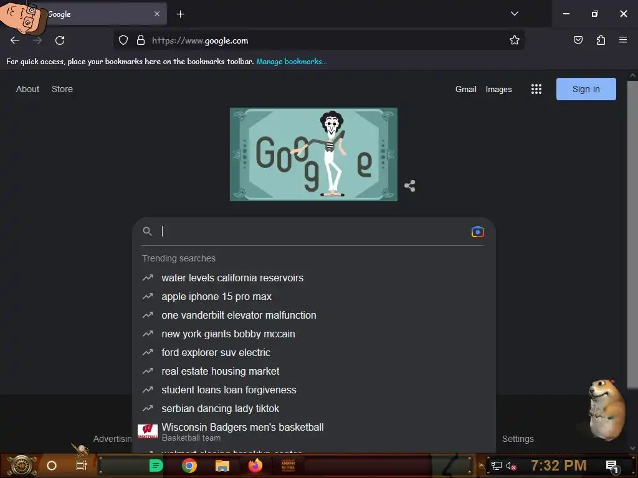
Task: Open the Google apps grid icon
Action: pos(536,89)
